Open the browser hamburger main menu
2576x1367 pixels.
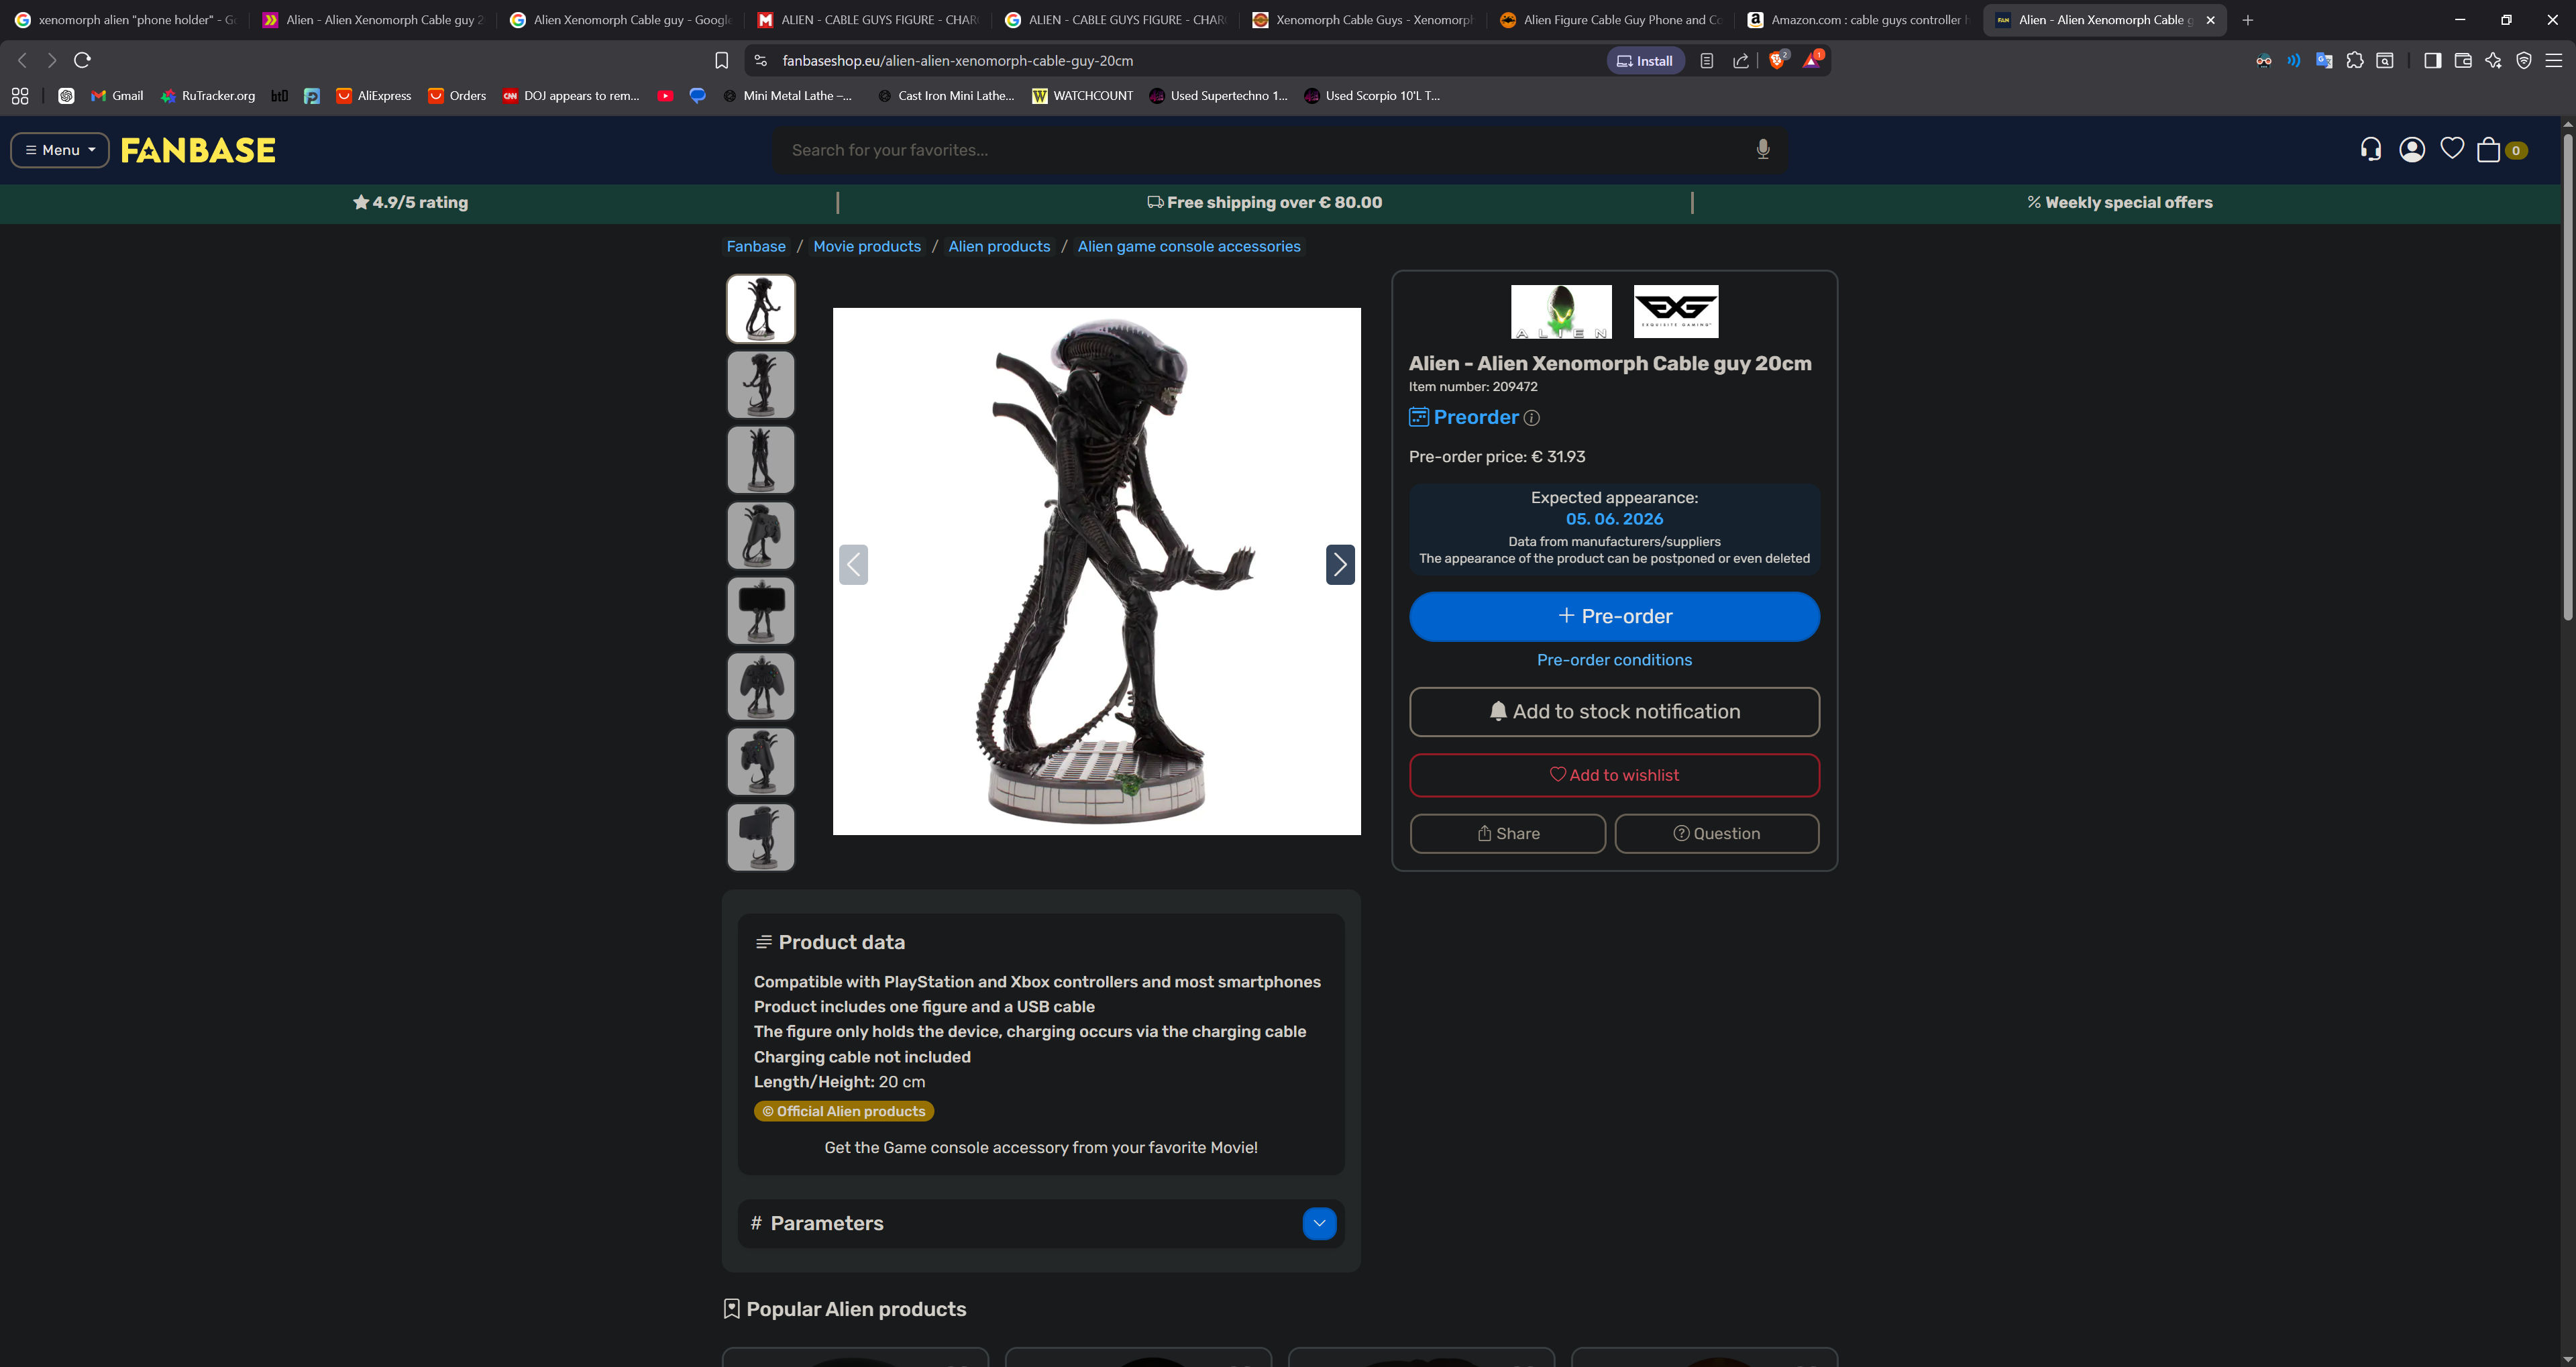point(2553,61)
